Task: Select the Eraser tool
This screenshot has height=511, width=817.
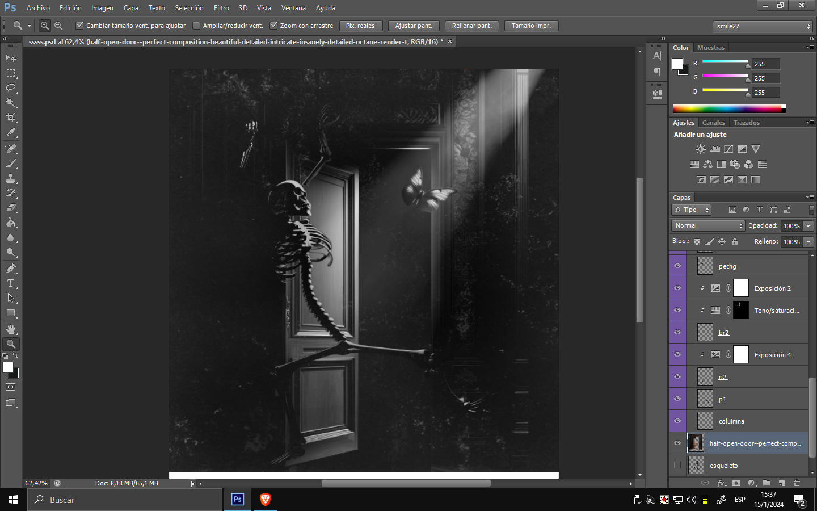Action: pos(11,208)
